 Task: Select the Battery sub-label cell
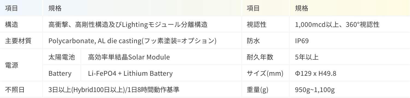[x=62, y=73]
